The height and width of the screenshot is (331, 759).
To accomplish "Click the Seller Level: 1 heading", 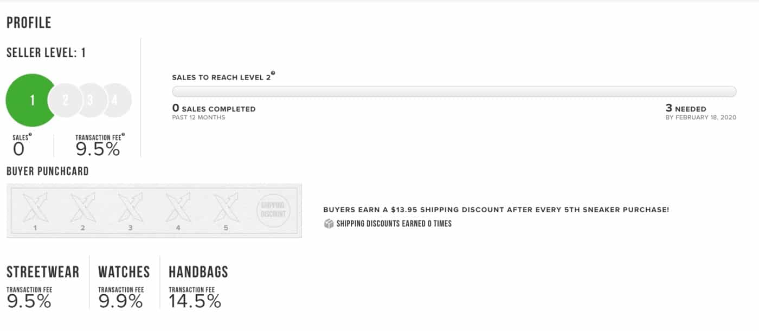I will [x=46, y=53].
